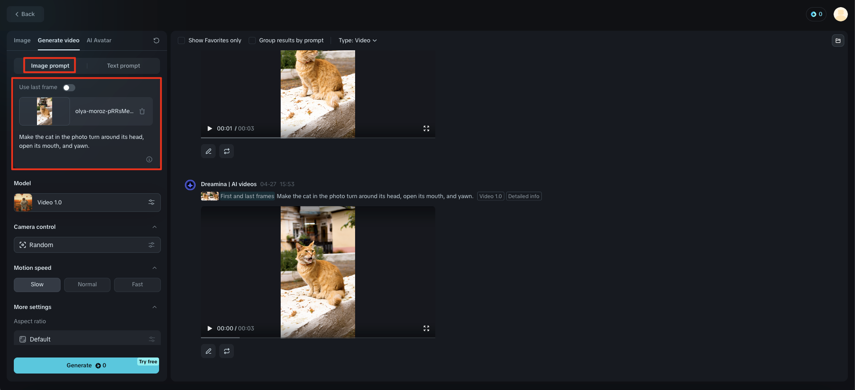Collapse the More settings section

[155, 307]
